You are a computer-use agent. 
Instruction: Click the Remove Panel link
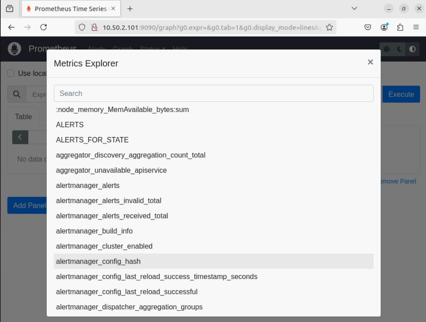[x=398, y=181]
